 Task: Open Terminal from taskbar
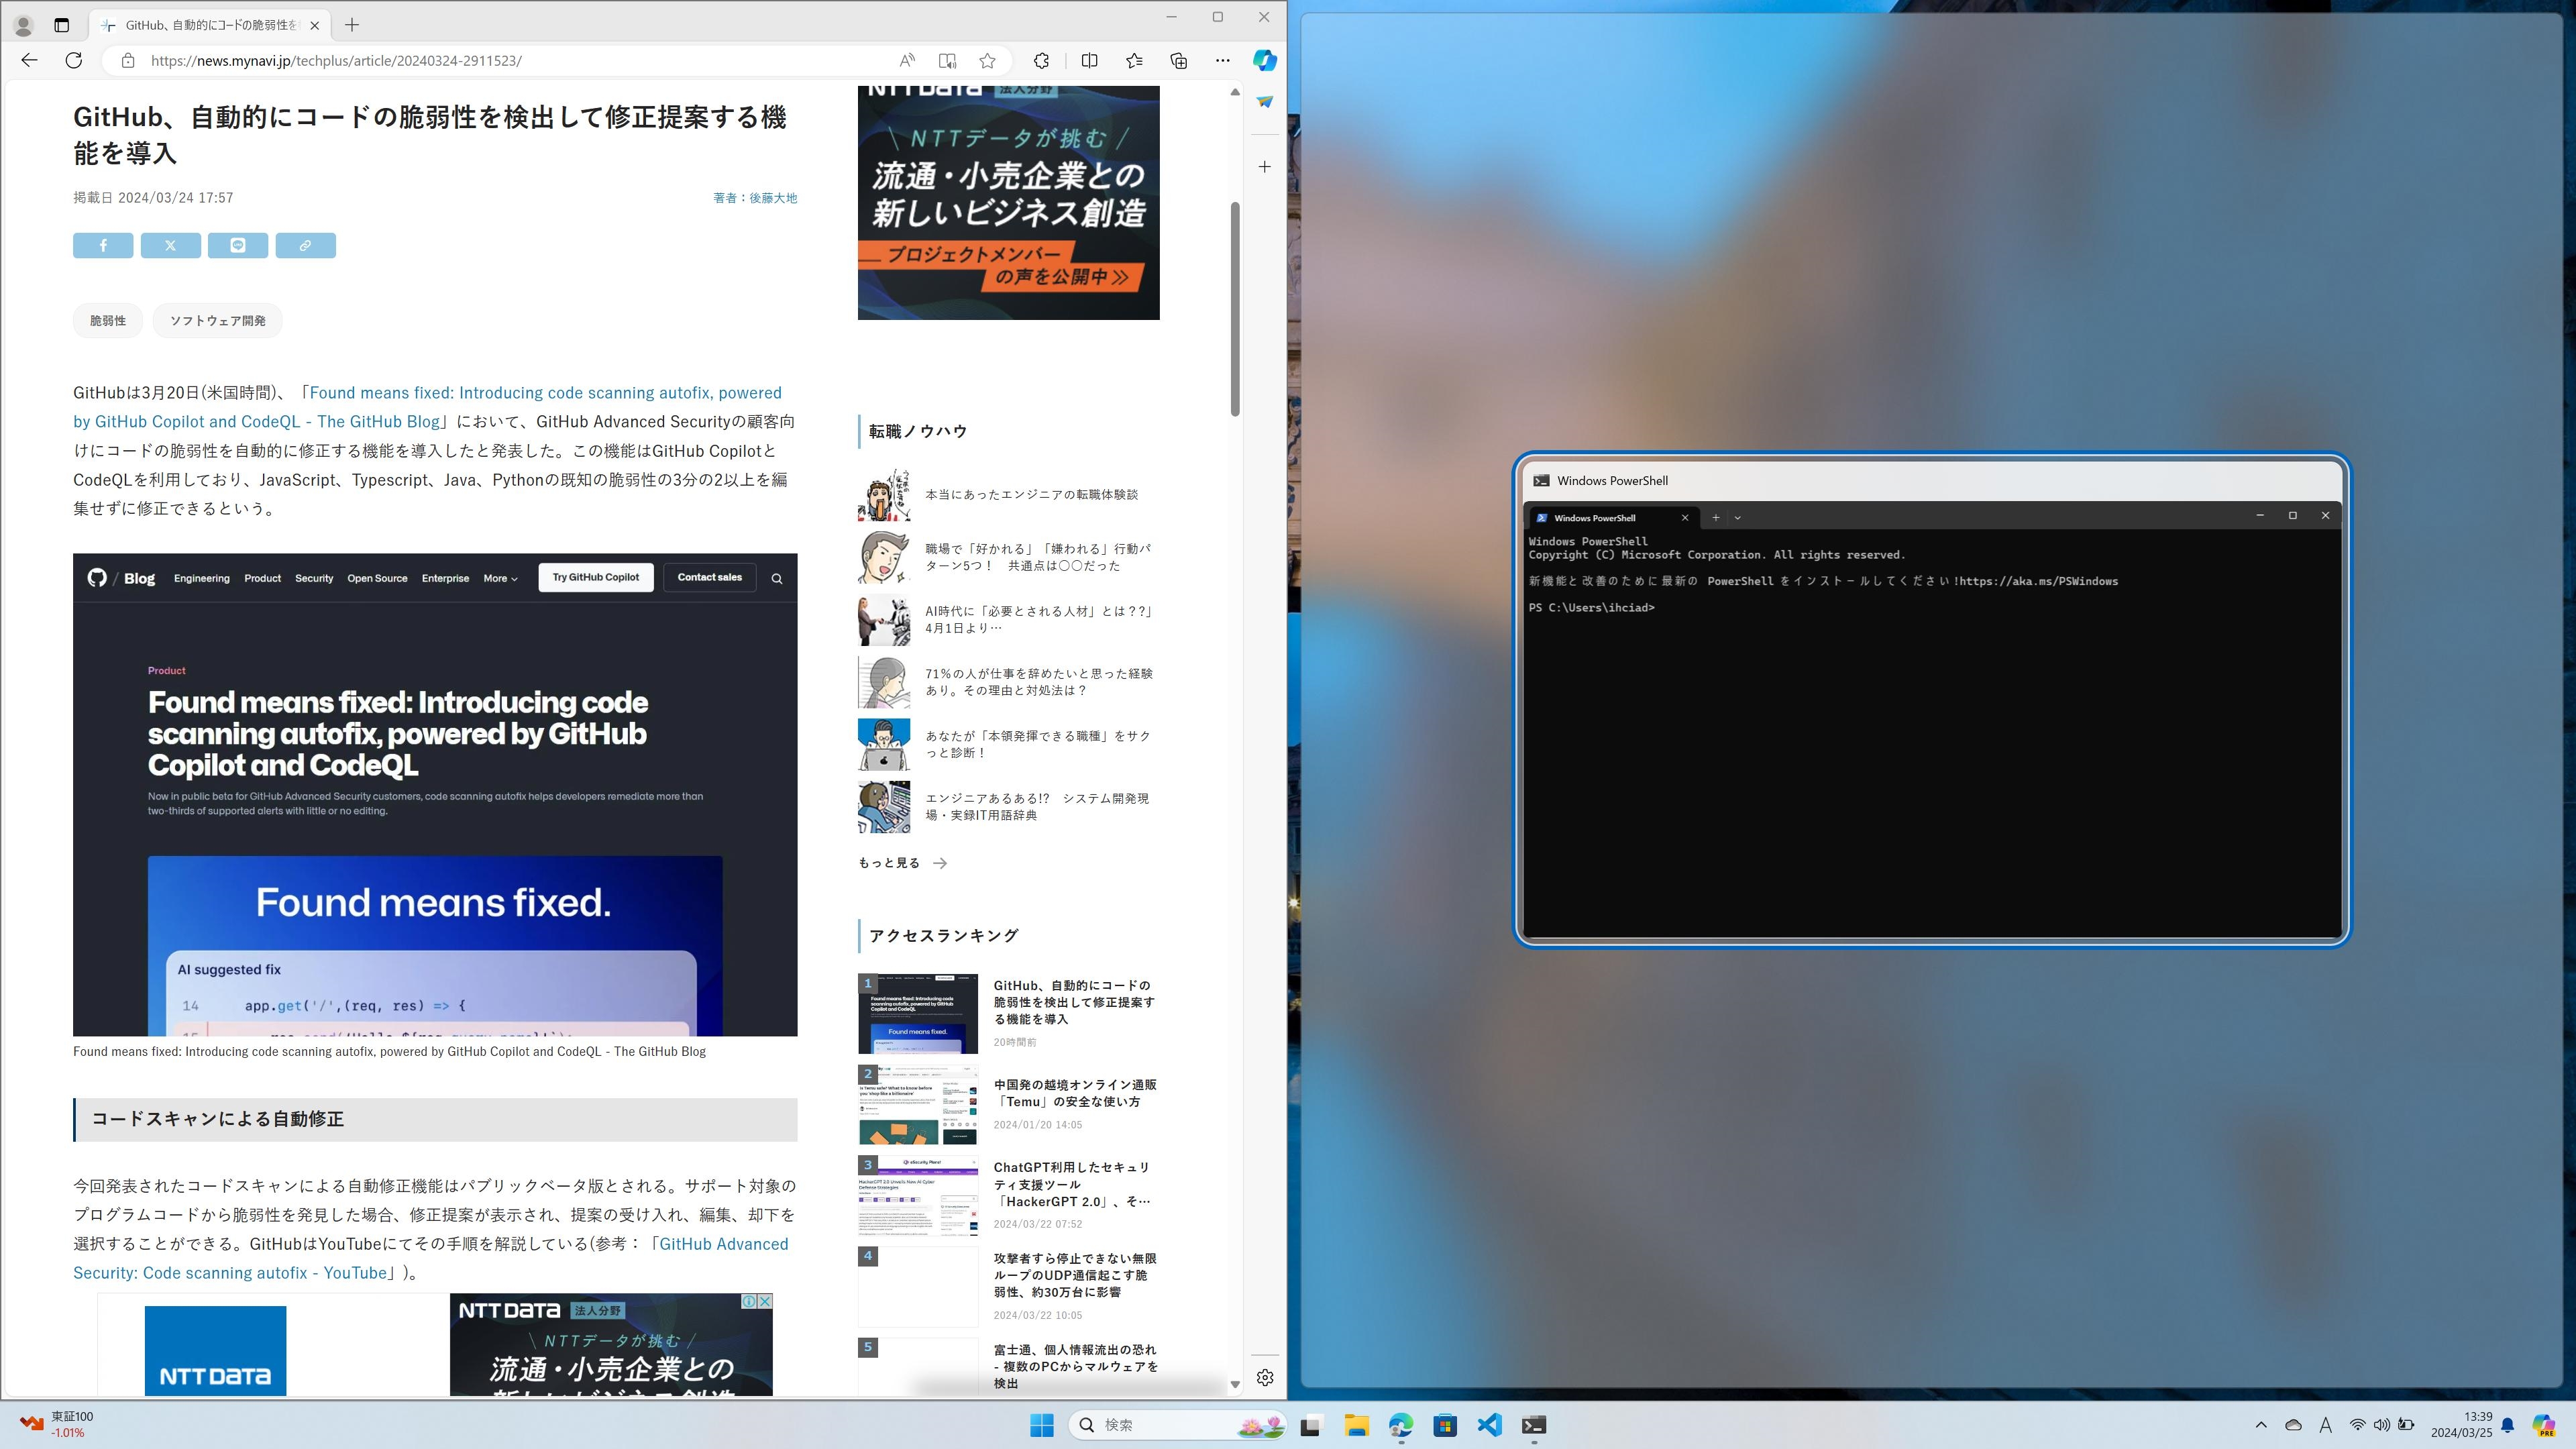(1534, 1425)
